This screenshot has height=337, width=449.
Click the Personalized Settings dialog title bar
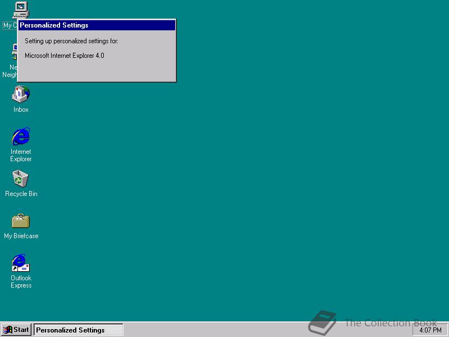coord(97,25)
